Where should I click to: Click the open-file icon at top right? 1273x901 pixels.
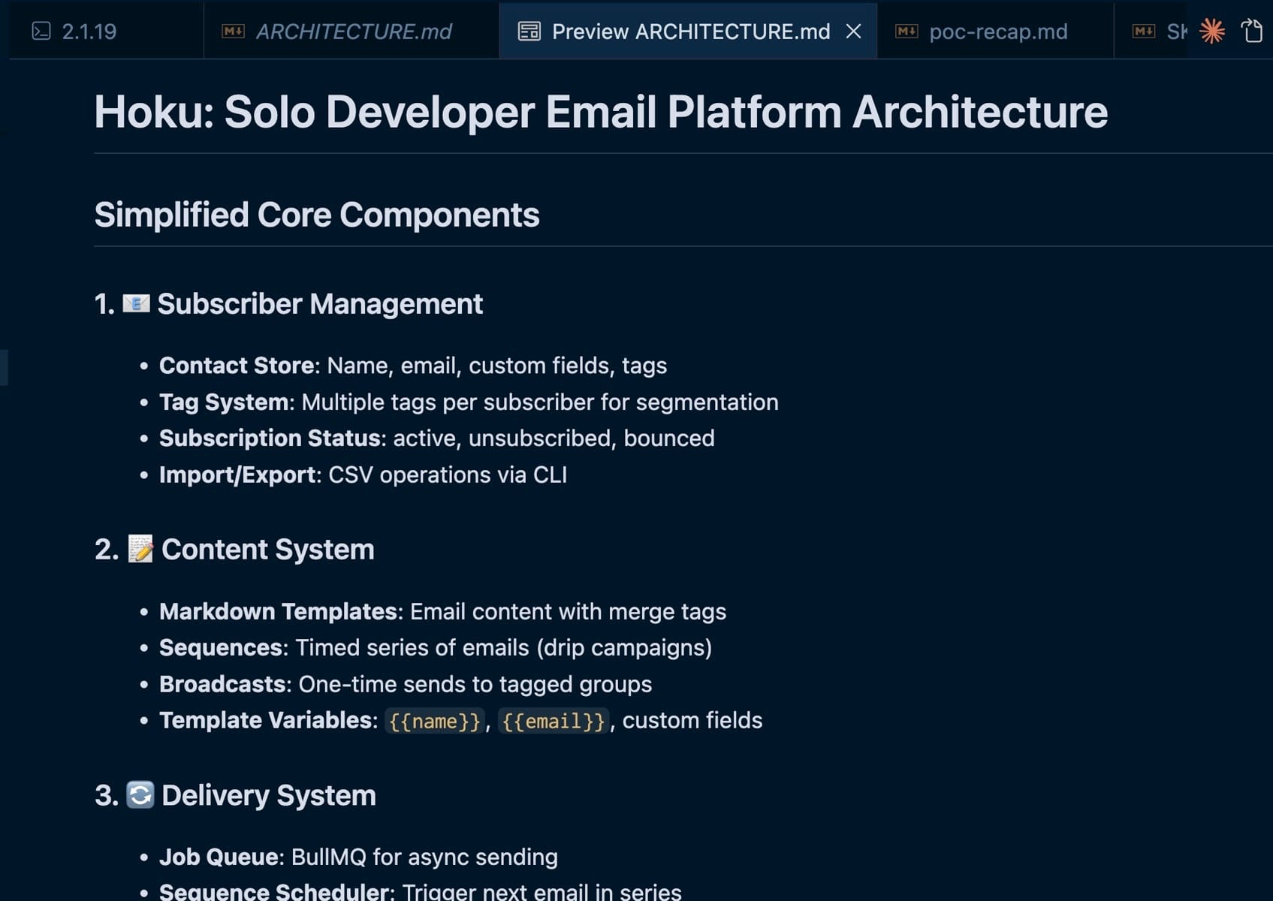click(x=1252, y=31)
